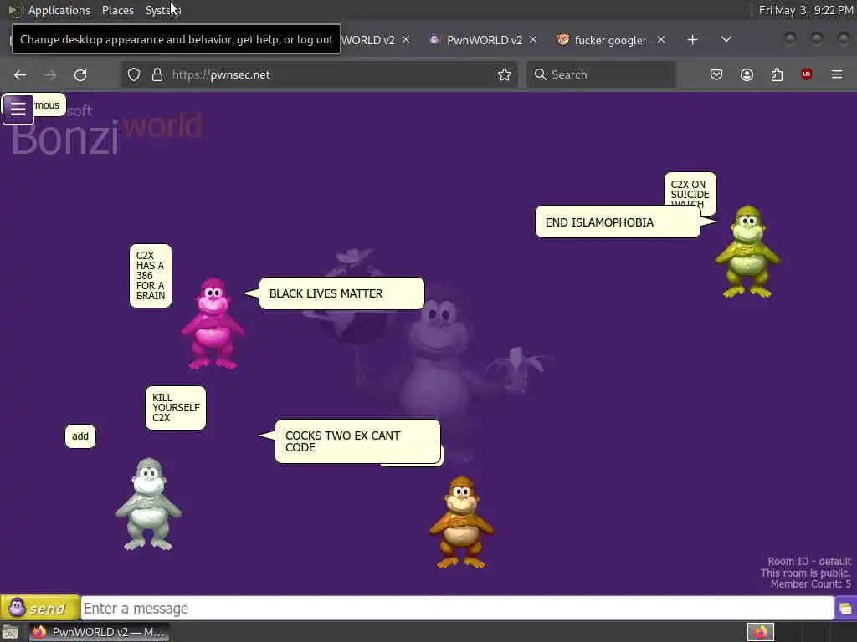
Task: Open the Firefox account icon
Action: pyautogui.click(x=747, y=74)
